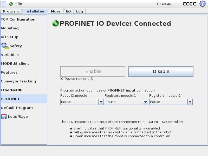Click the green PROFINET connection LED

56,23
